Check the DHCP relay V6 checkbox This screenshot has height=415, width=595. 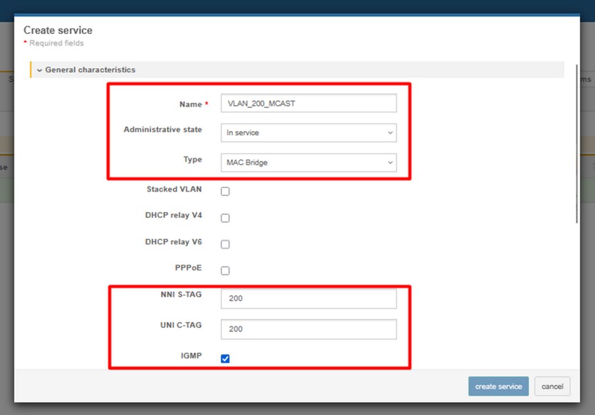tap(225, 244)
